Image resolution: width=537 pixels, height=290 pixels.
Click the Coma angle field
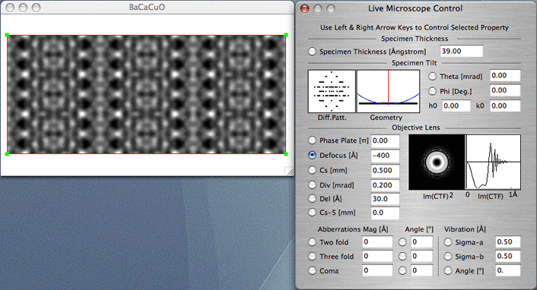tap(422, 270)
